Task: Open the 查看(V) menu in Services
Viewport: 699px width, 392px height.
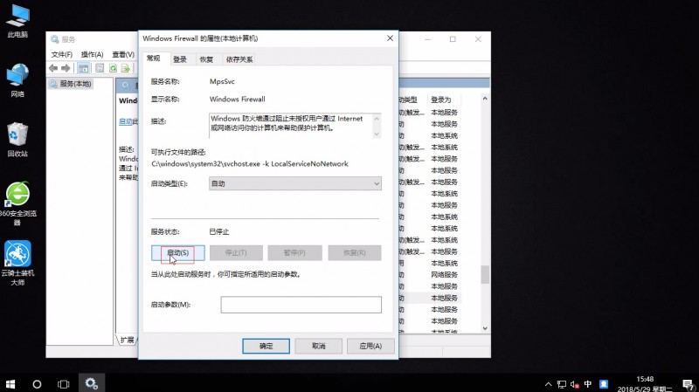Action: coord(123,54)
